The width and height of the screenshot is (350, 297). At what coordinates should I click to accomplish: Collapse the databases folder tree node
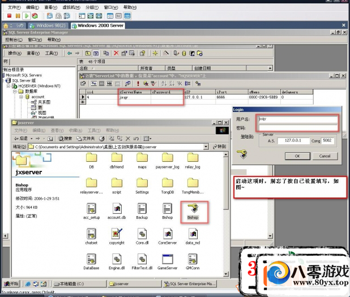(15, 91)
